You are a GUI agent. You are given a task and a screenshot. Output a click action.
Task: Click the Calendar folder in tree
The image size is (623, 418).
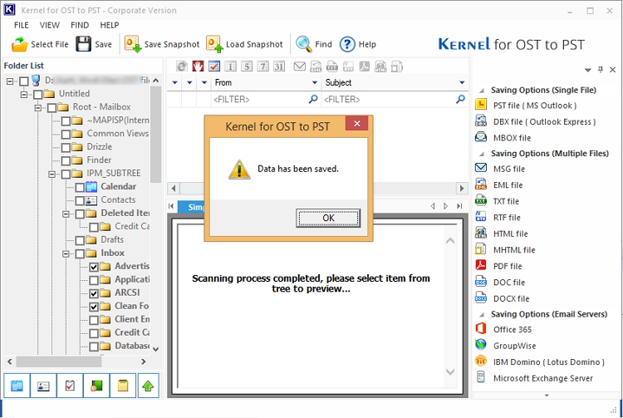click(x=118, y=186)
